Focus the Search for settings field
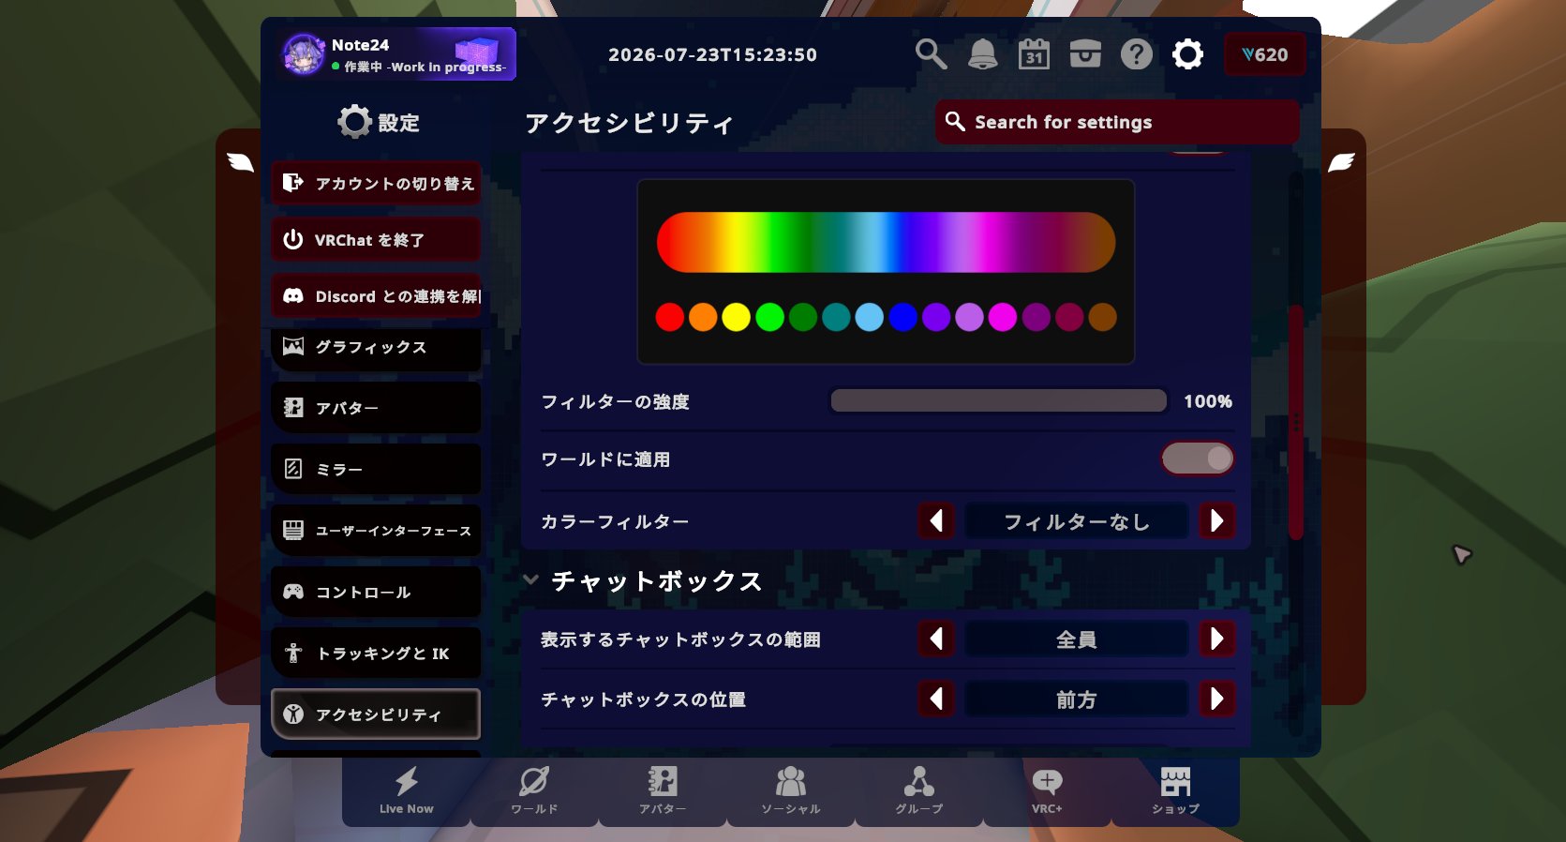 [x=1117, y=122]
